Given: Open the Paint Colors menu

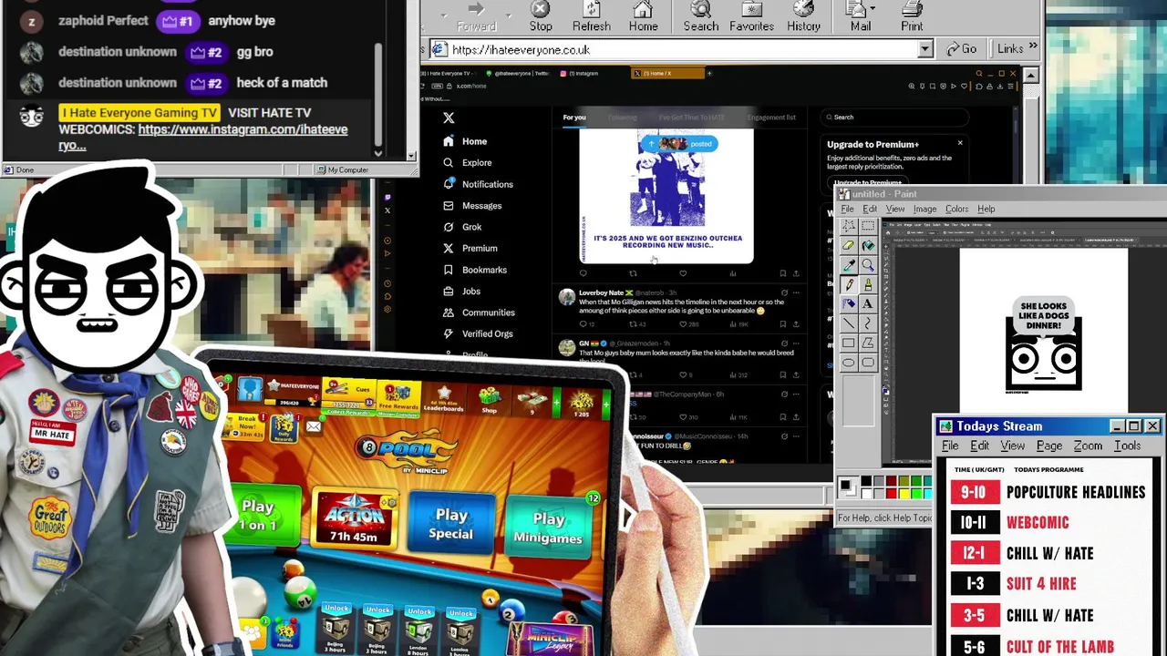Looking at the screenshot, I should 956,209.
